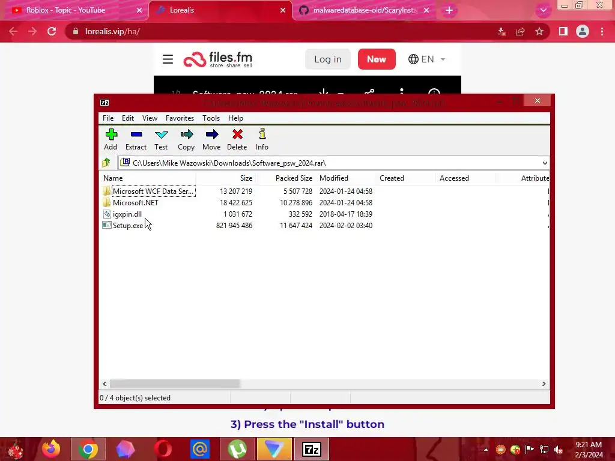Open the Info tool
This screenshot has width=615, height=461.
point(262,139)
